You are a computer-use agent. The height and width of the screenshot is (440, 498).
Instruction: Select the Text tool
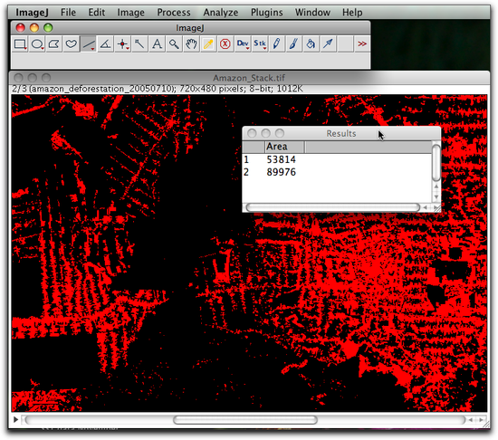157,43
